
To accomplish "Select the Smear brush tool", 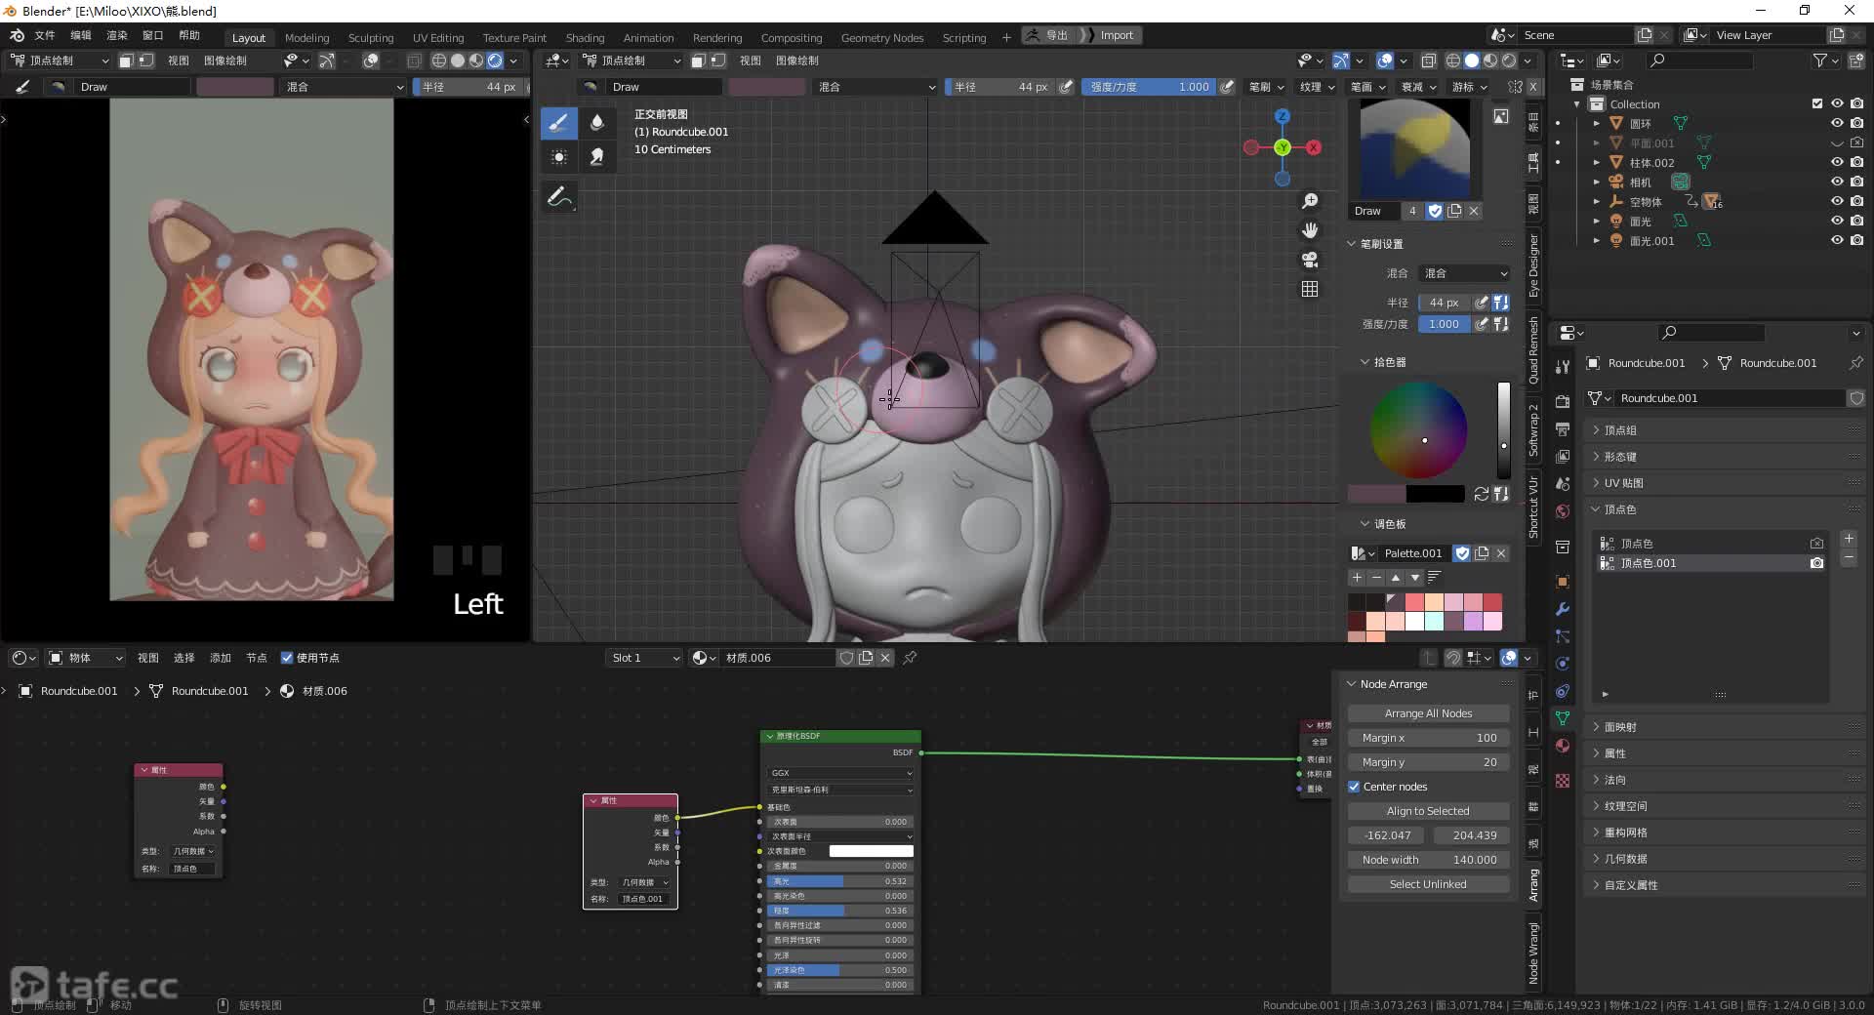I will point(597,156).
